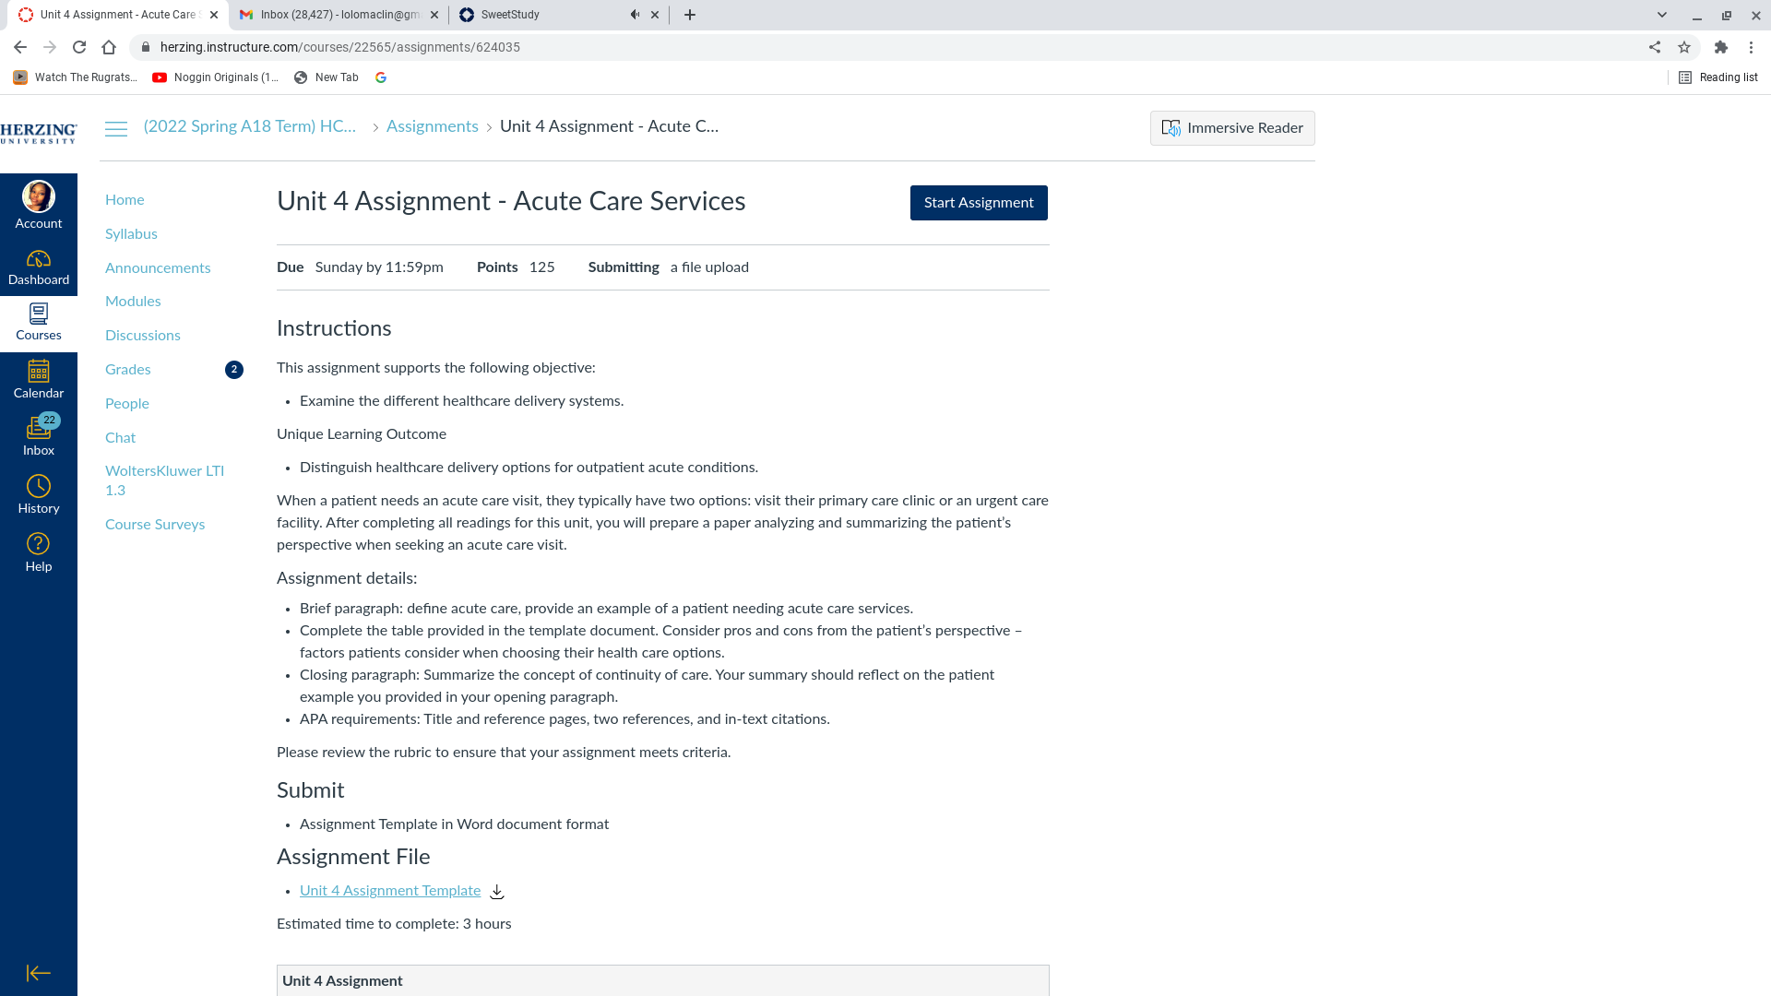Open the Reading list

pos(1718,77)
